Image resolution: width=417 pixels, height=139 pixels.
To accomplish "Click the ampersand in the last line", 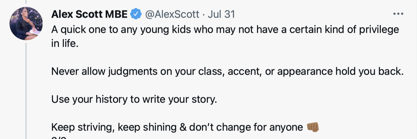I will (183, 127).
